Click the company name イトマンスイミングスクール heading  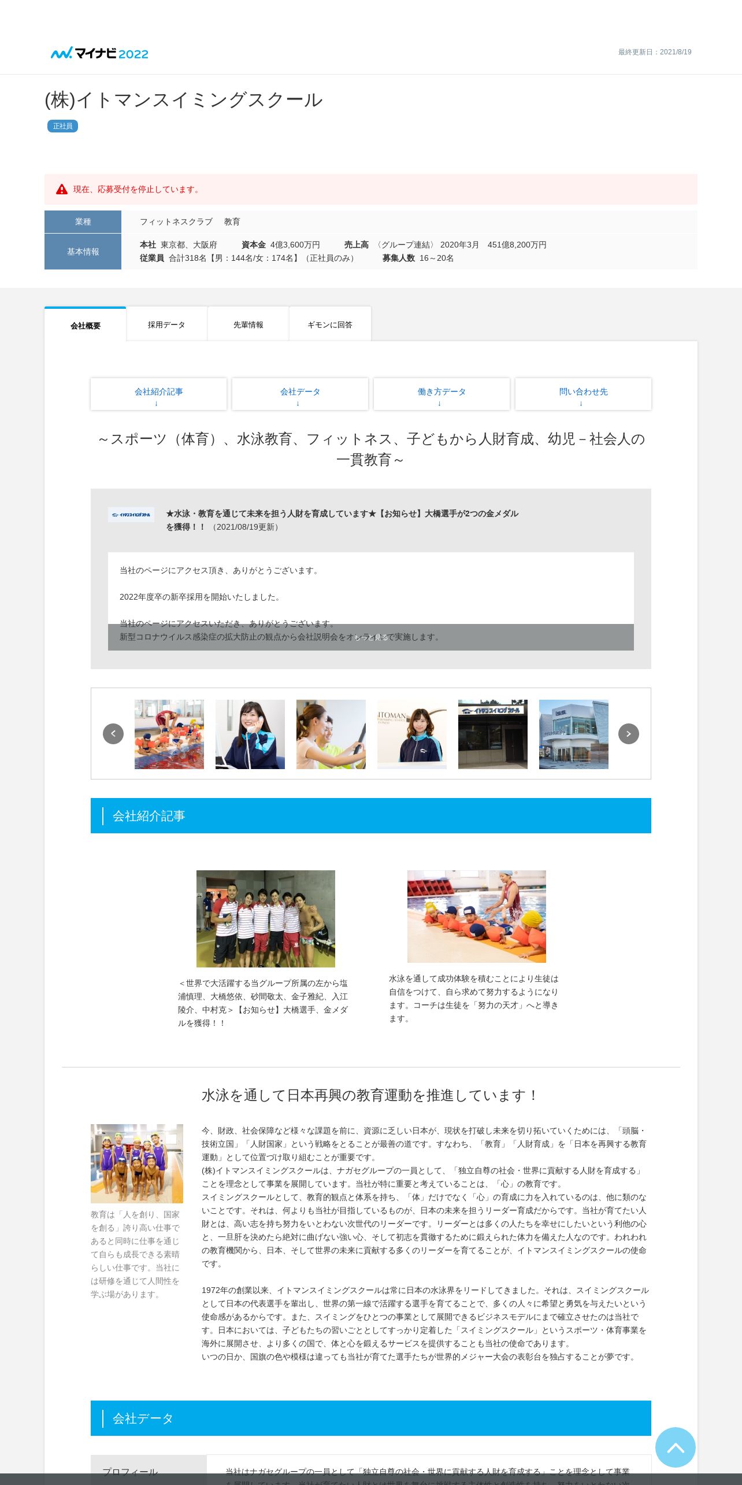[x=184, y=100]
